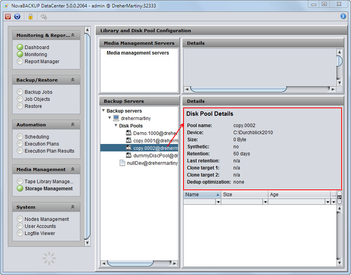
Task: Collapse the Media Management section
Action: click(73, 169)
